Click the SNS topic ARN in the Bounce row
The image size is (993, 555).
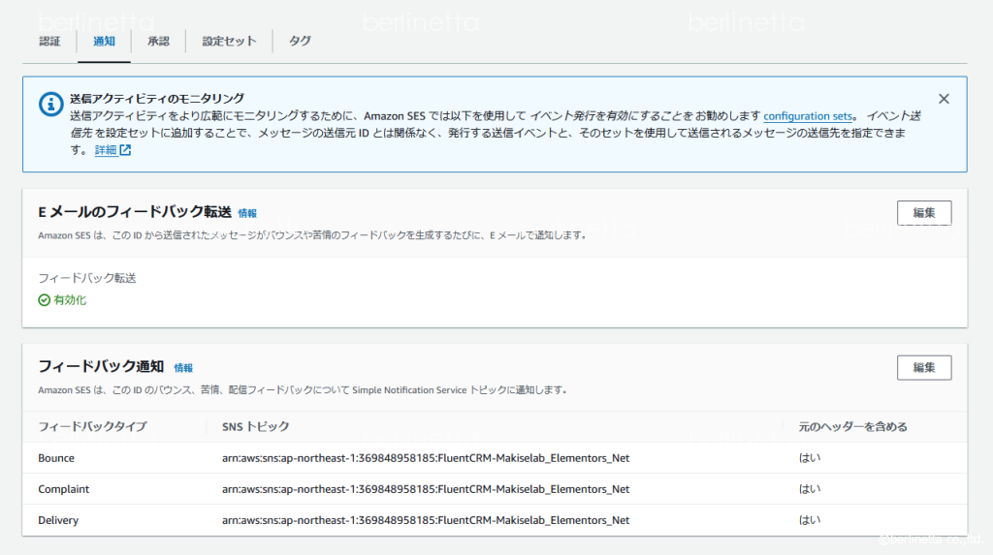coord(425,458)
